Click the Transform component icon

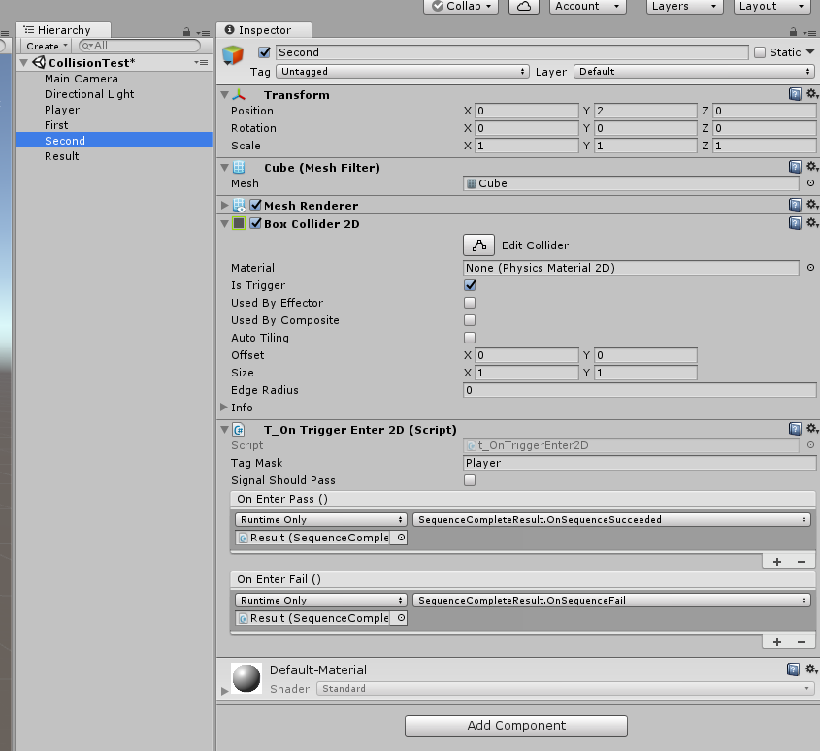click(x=239, y=95)
